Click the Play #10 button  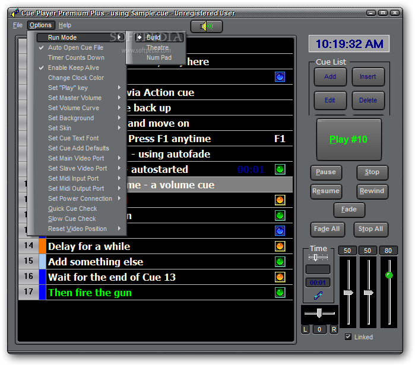click(349, 139)
